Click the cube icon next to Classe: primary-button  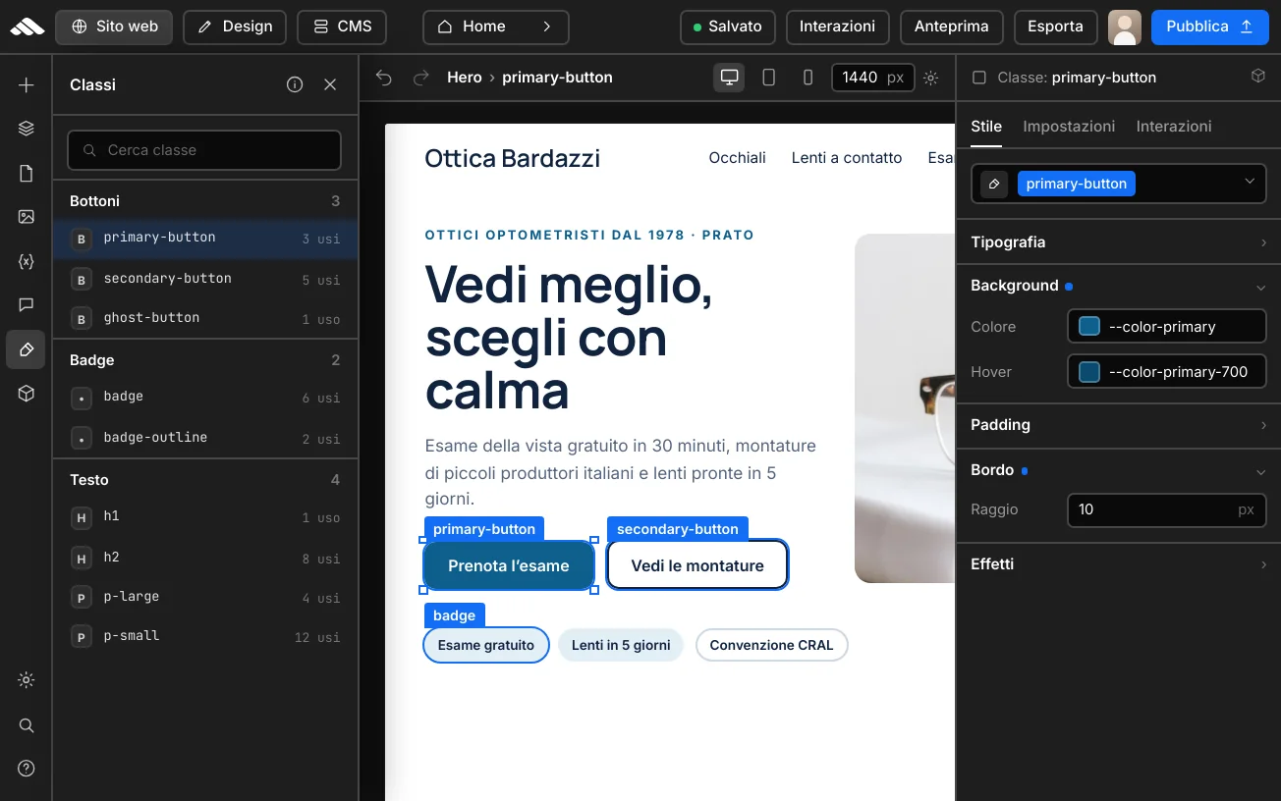pyautogui.click(x=1257, y=77)
